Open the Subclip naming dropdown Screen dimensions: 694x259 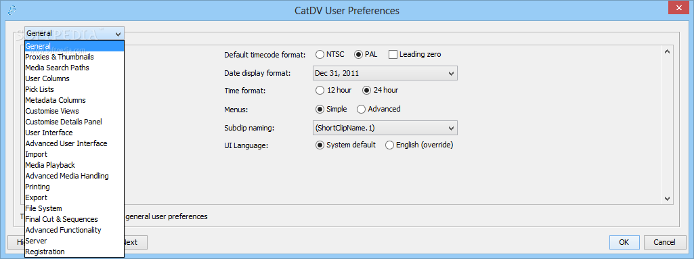point(385,128)
